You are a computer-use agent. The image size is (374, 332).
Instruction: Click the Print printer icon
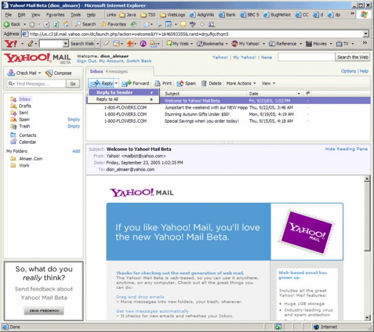coord(158,83)
